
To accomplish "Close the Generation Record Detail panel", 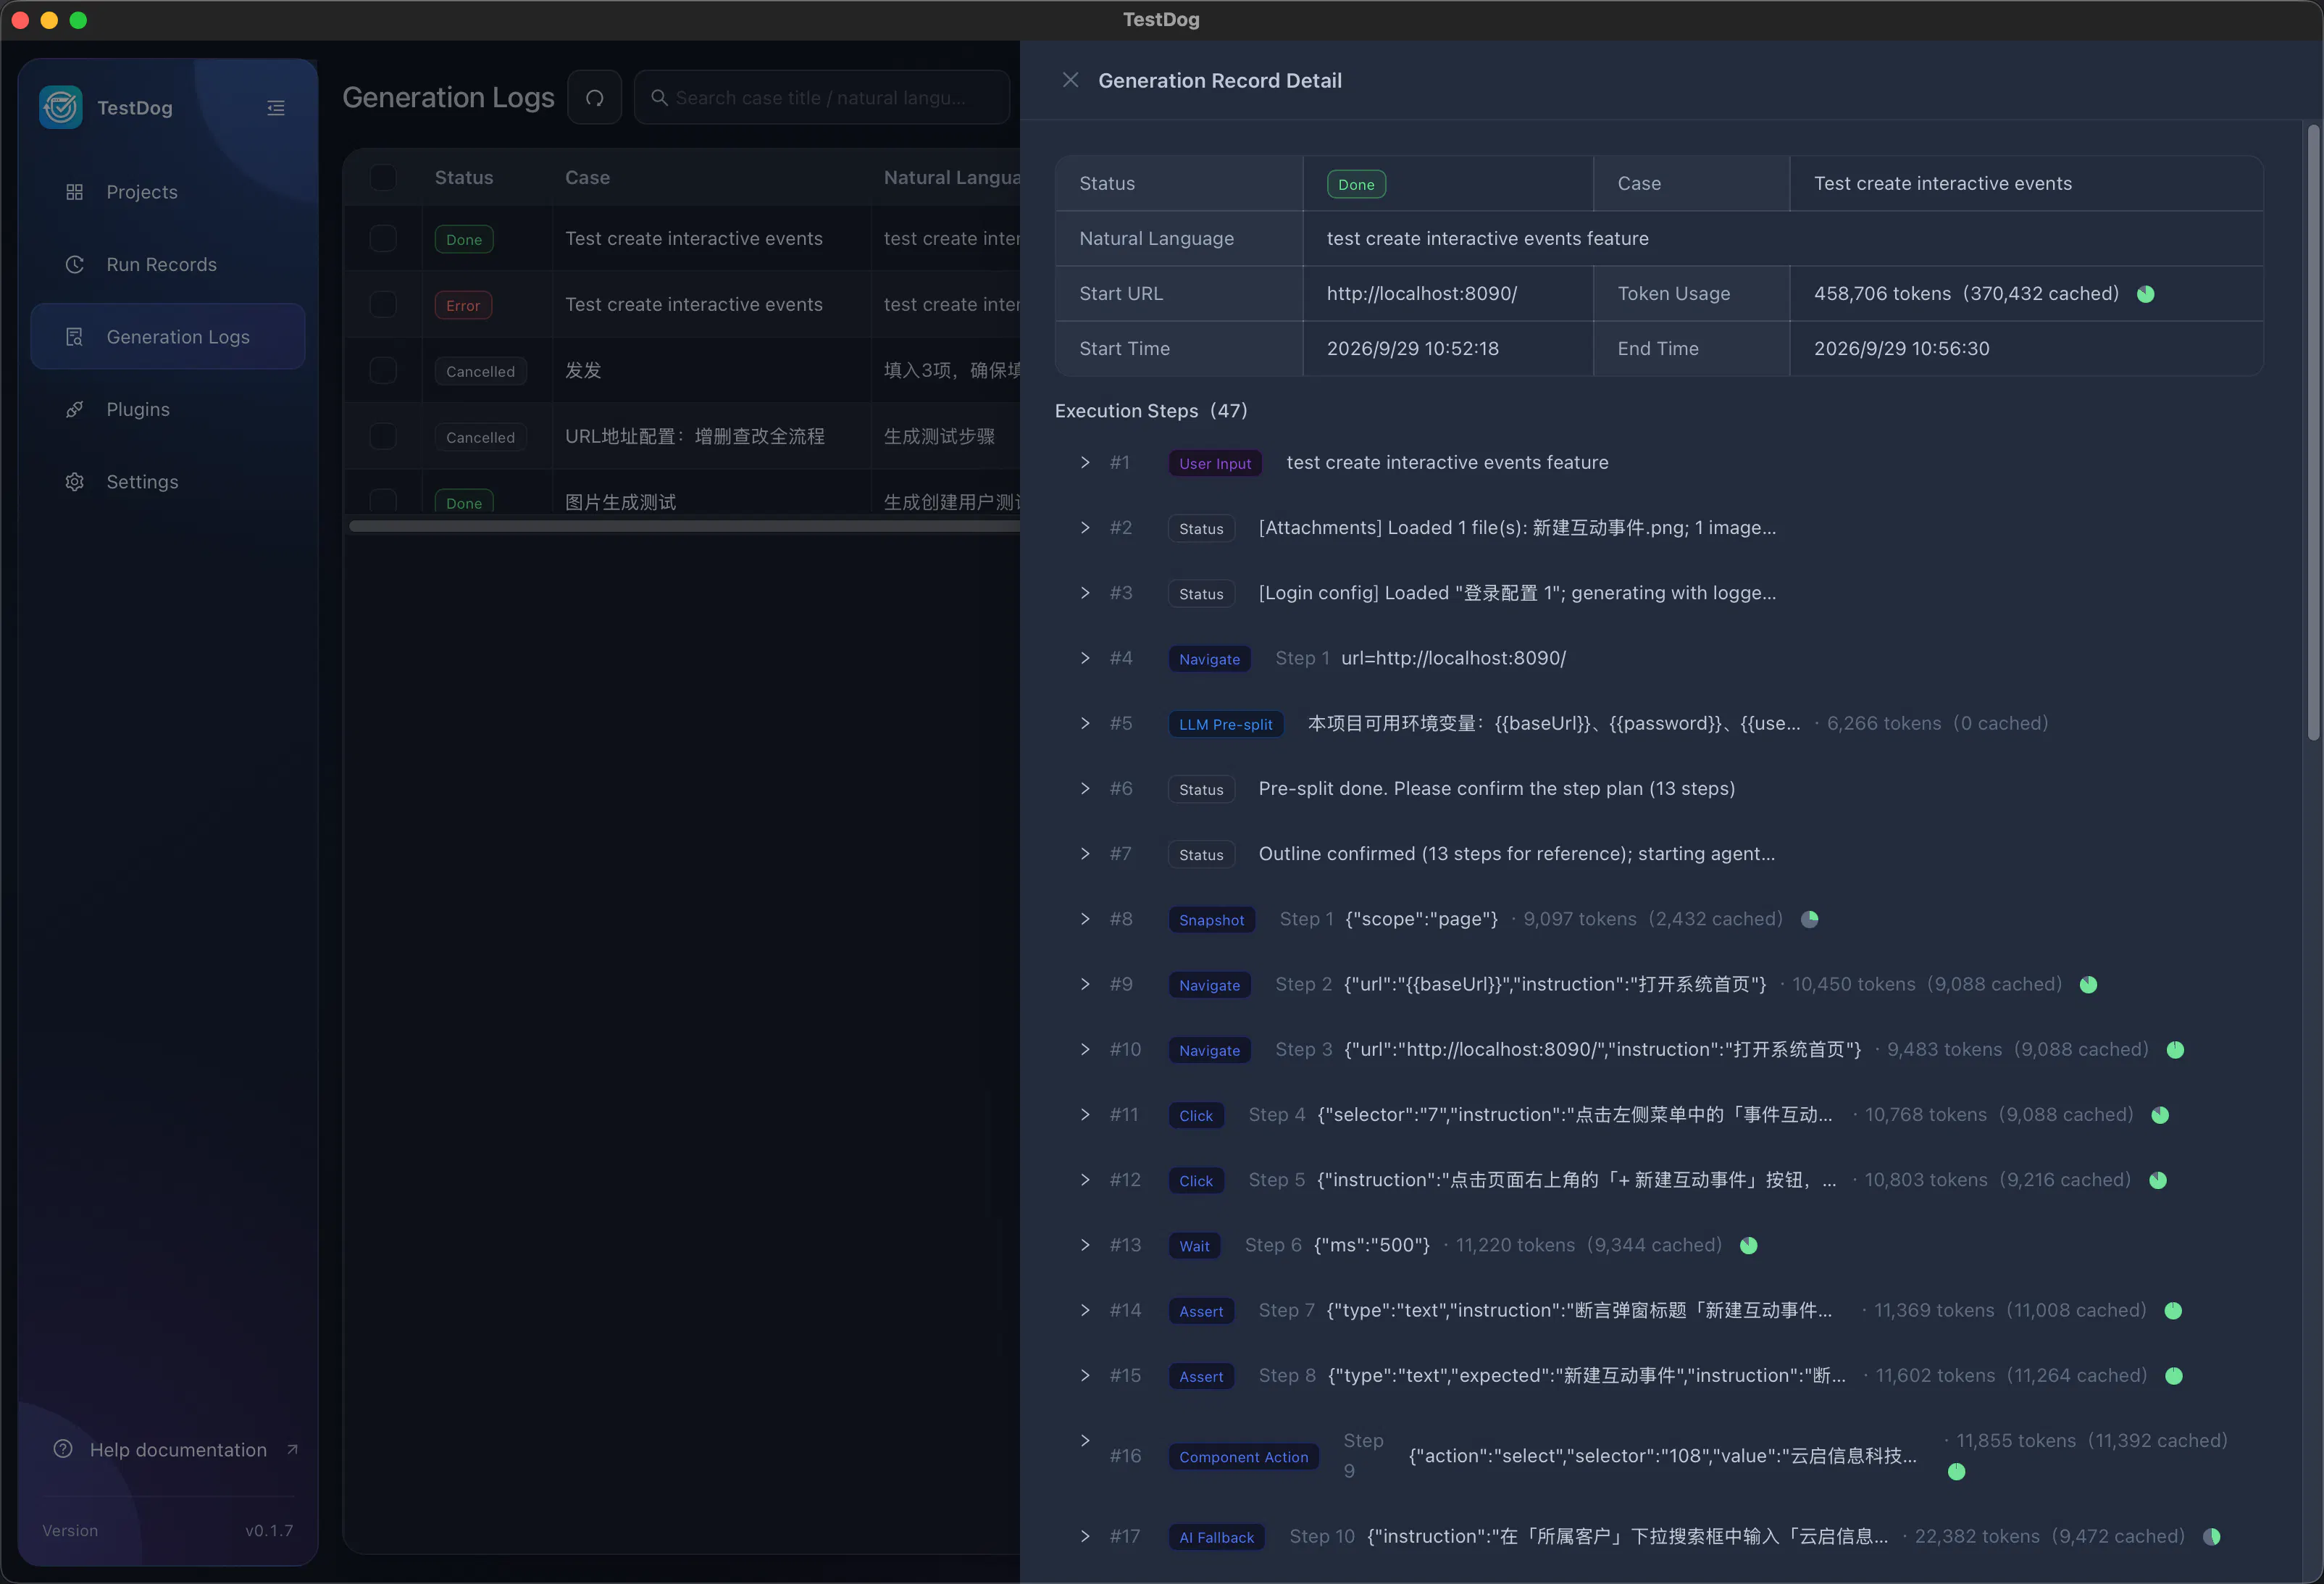I will [x=1070, y=80].
